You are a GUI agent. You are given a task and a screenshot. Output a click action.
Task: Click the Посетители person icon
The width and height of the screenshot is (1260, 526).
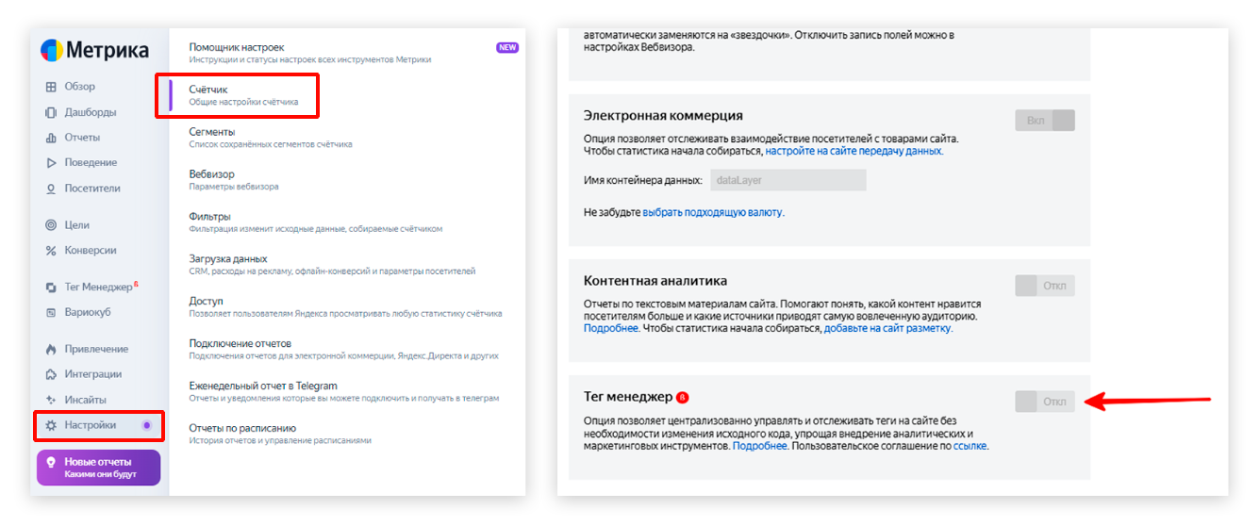[x=51, y=189]
